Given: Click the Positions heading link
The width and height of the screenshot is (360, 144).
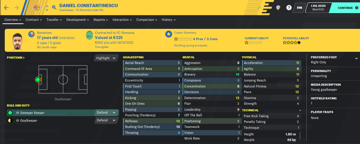Looking at the screenshot, I should click(x=16, y=57).
